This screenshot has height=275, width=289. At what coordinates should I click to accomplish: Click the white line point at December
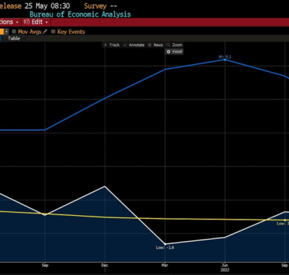point(105,186)
